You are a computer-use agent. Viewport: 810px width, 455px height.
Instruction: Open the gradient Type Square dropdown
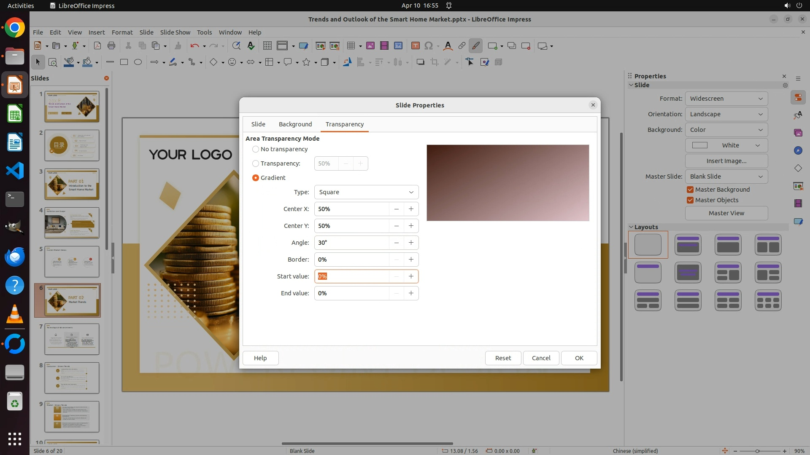pos(366,192)
